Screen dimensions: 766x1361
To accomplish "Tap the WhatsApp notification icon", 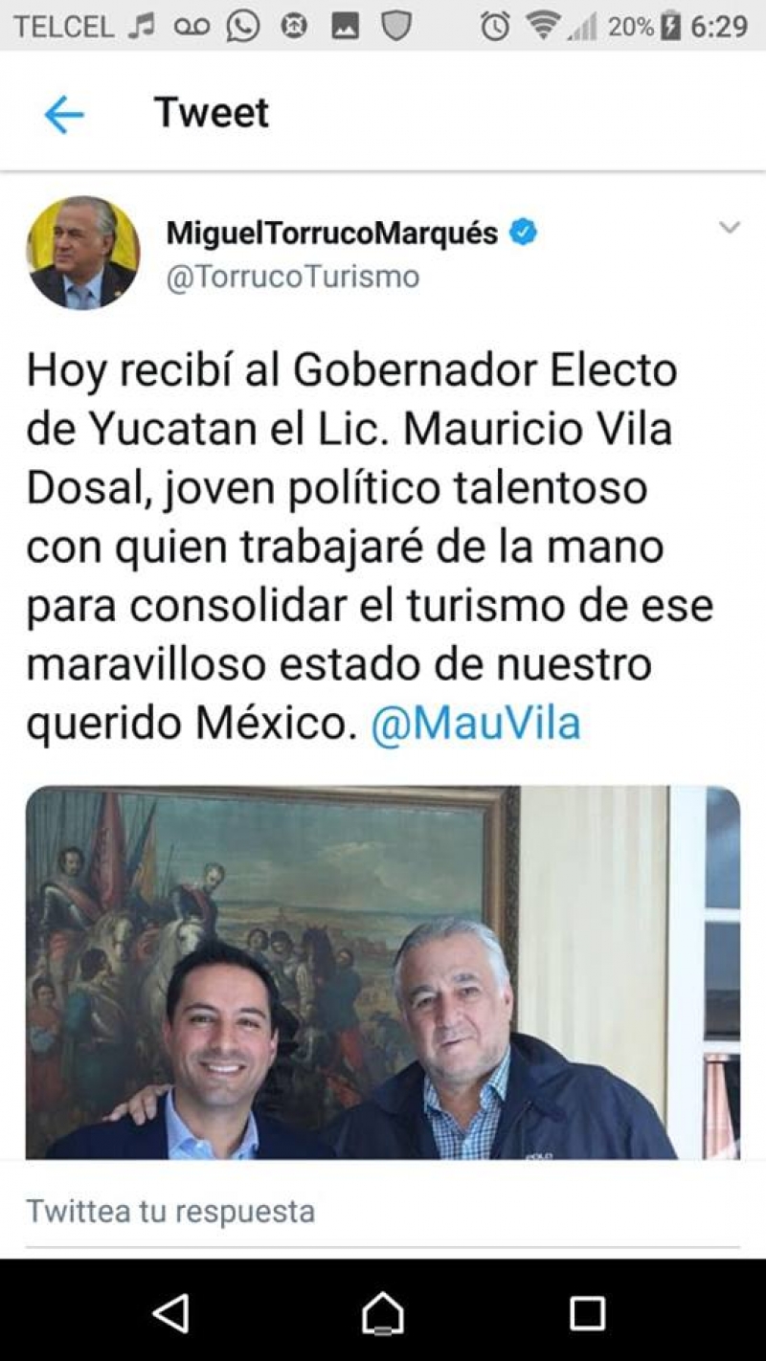I will 243,26.
